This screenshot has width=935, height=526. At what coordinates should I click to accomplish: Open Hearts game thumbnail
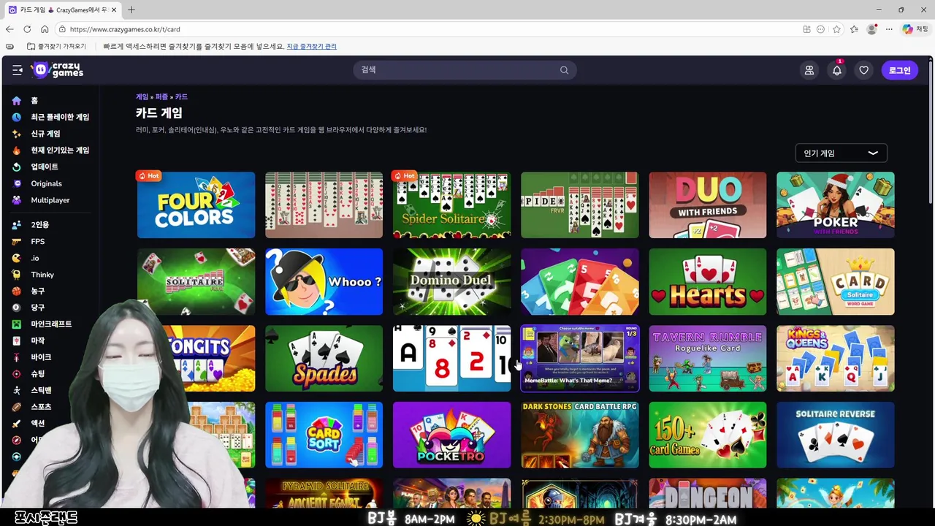click(x=707, y=282)
